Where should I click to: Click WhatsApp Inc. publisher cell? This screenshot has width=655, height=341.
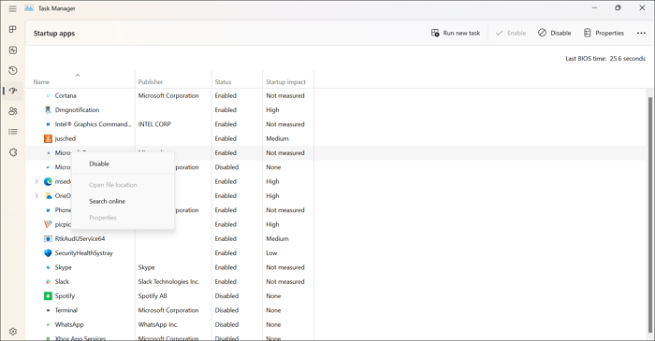(158, 324)
